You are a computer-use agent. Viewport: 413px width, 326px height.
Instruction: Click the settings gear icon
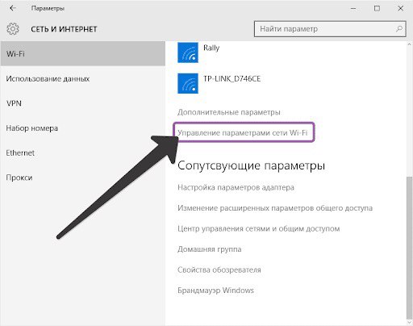pyautogui.click(x=13, y=29)
